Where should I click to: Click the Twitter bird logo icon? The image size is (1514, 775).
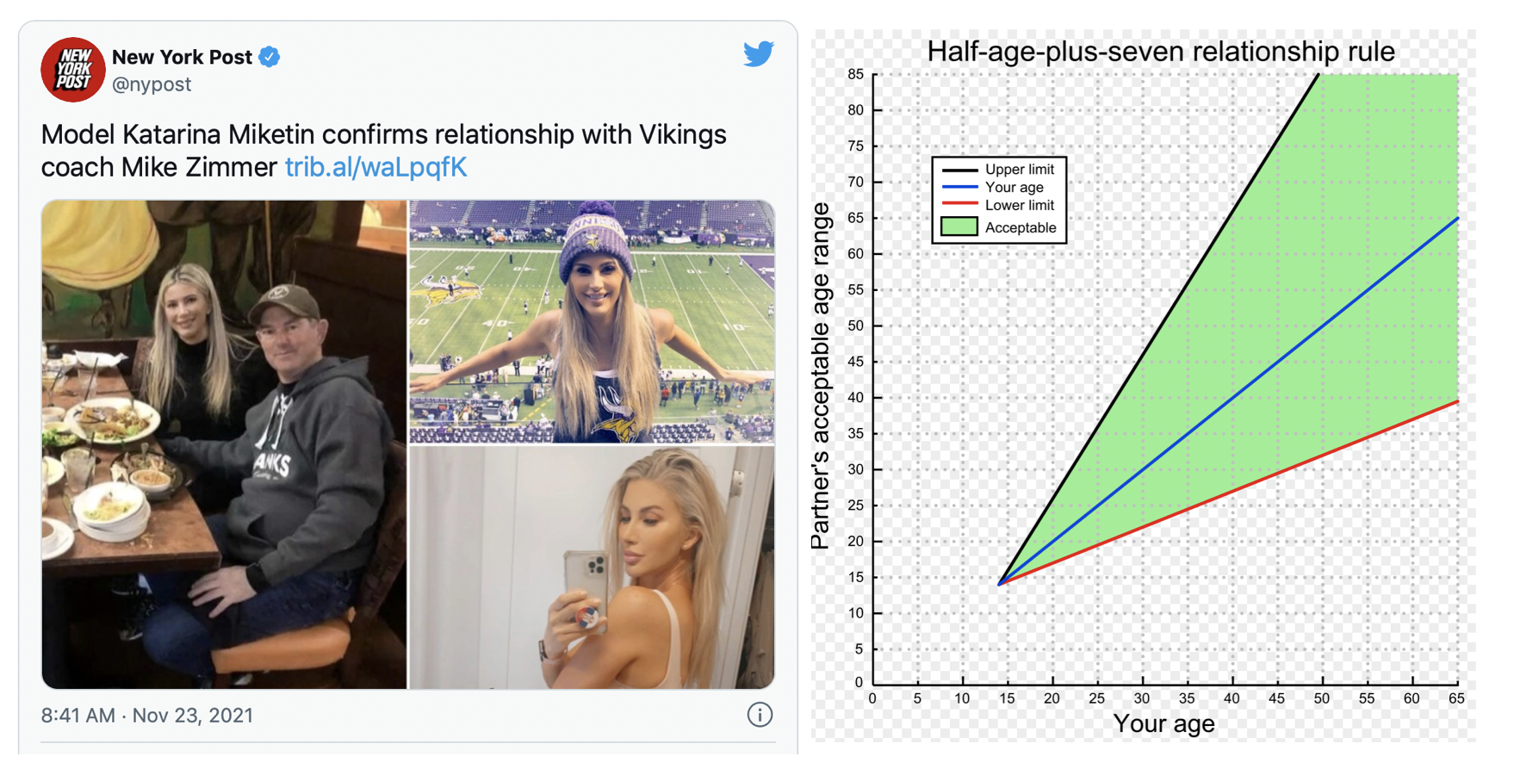click(x=759, y=53)
